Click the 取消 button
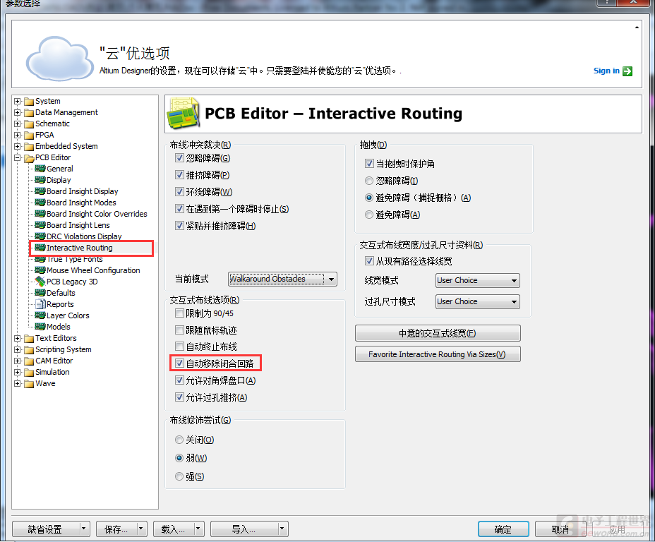Image resolution: width=655 pixels, height=542 pixels. (x=560, y=529)
